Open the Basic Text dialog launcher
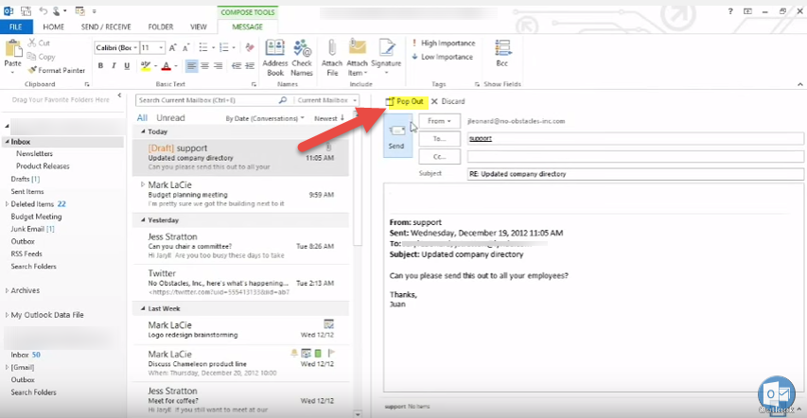The image size is (807, 418). 254,84
